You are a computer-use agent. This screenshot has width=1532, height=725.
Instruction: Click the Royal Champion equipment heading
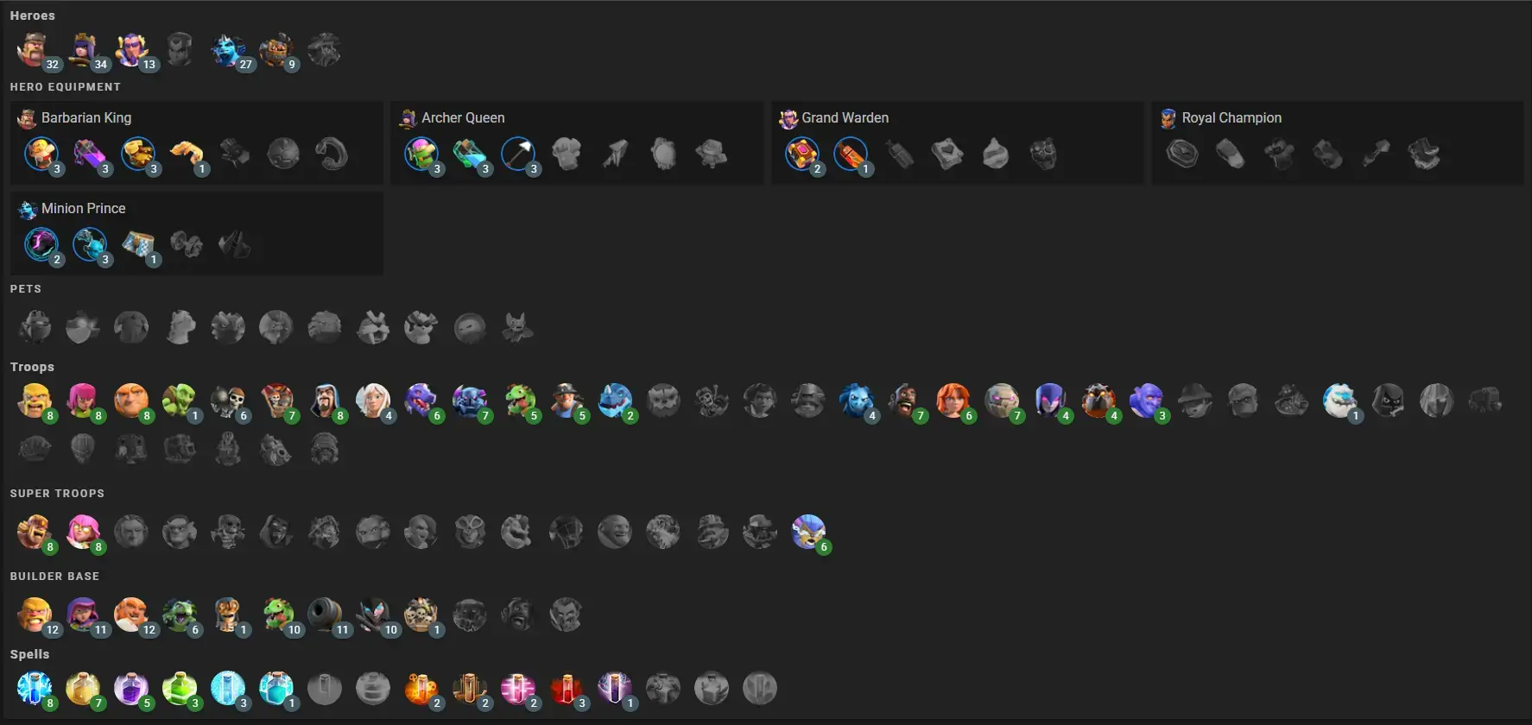1231,117
